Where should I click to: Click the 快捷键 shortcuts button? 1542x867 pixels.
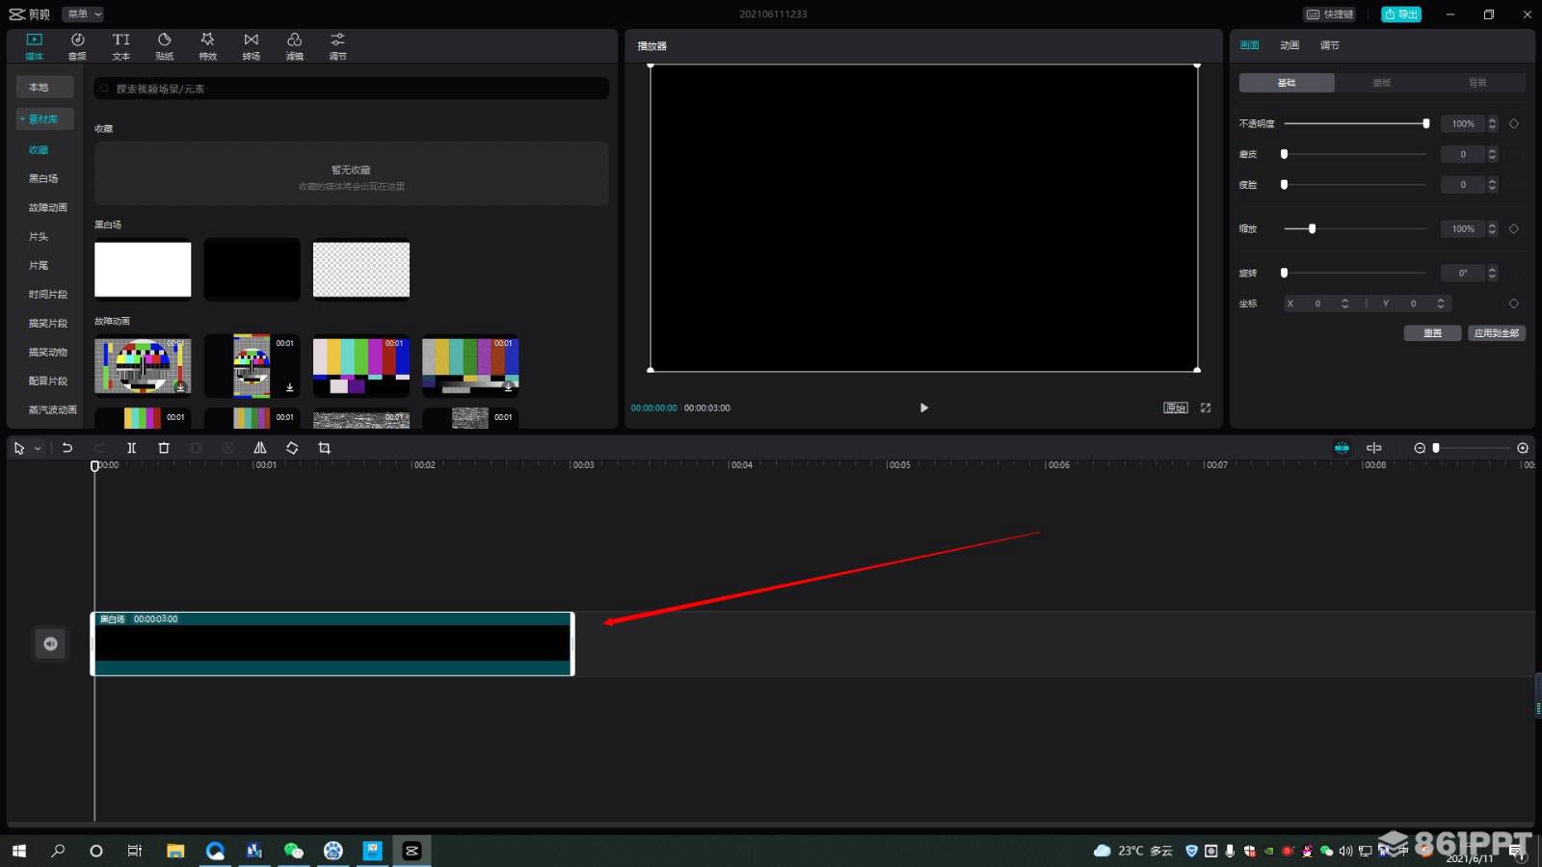1330,13
